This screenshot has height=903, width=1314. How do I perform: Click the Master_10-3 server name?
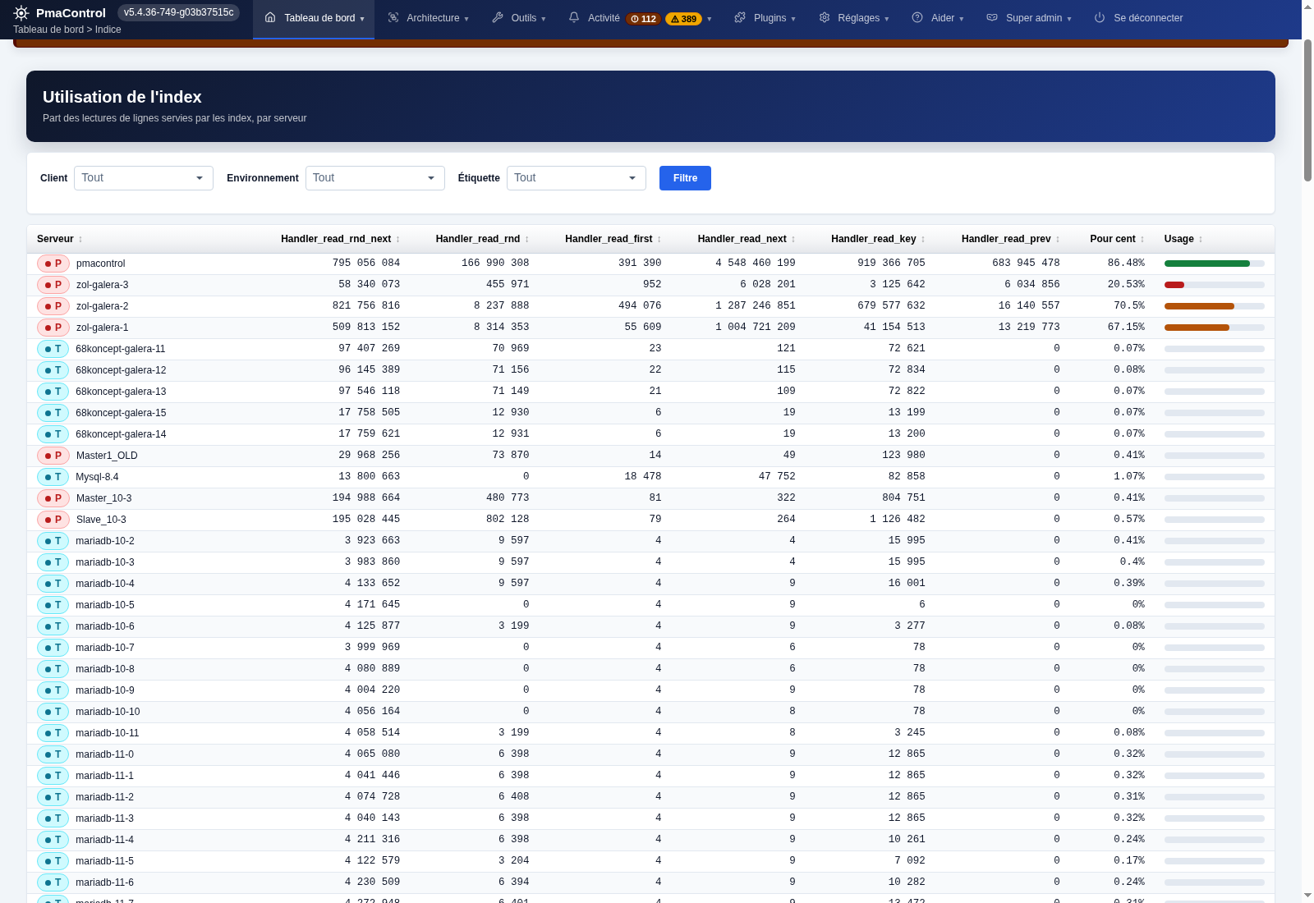(x=103, y=498)
